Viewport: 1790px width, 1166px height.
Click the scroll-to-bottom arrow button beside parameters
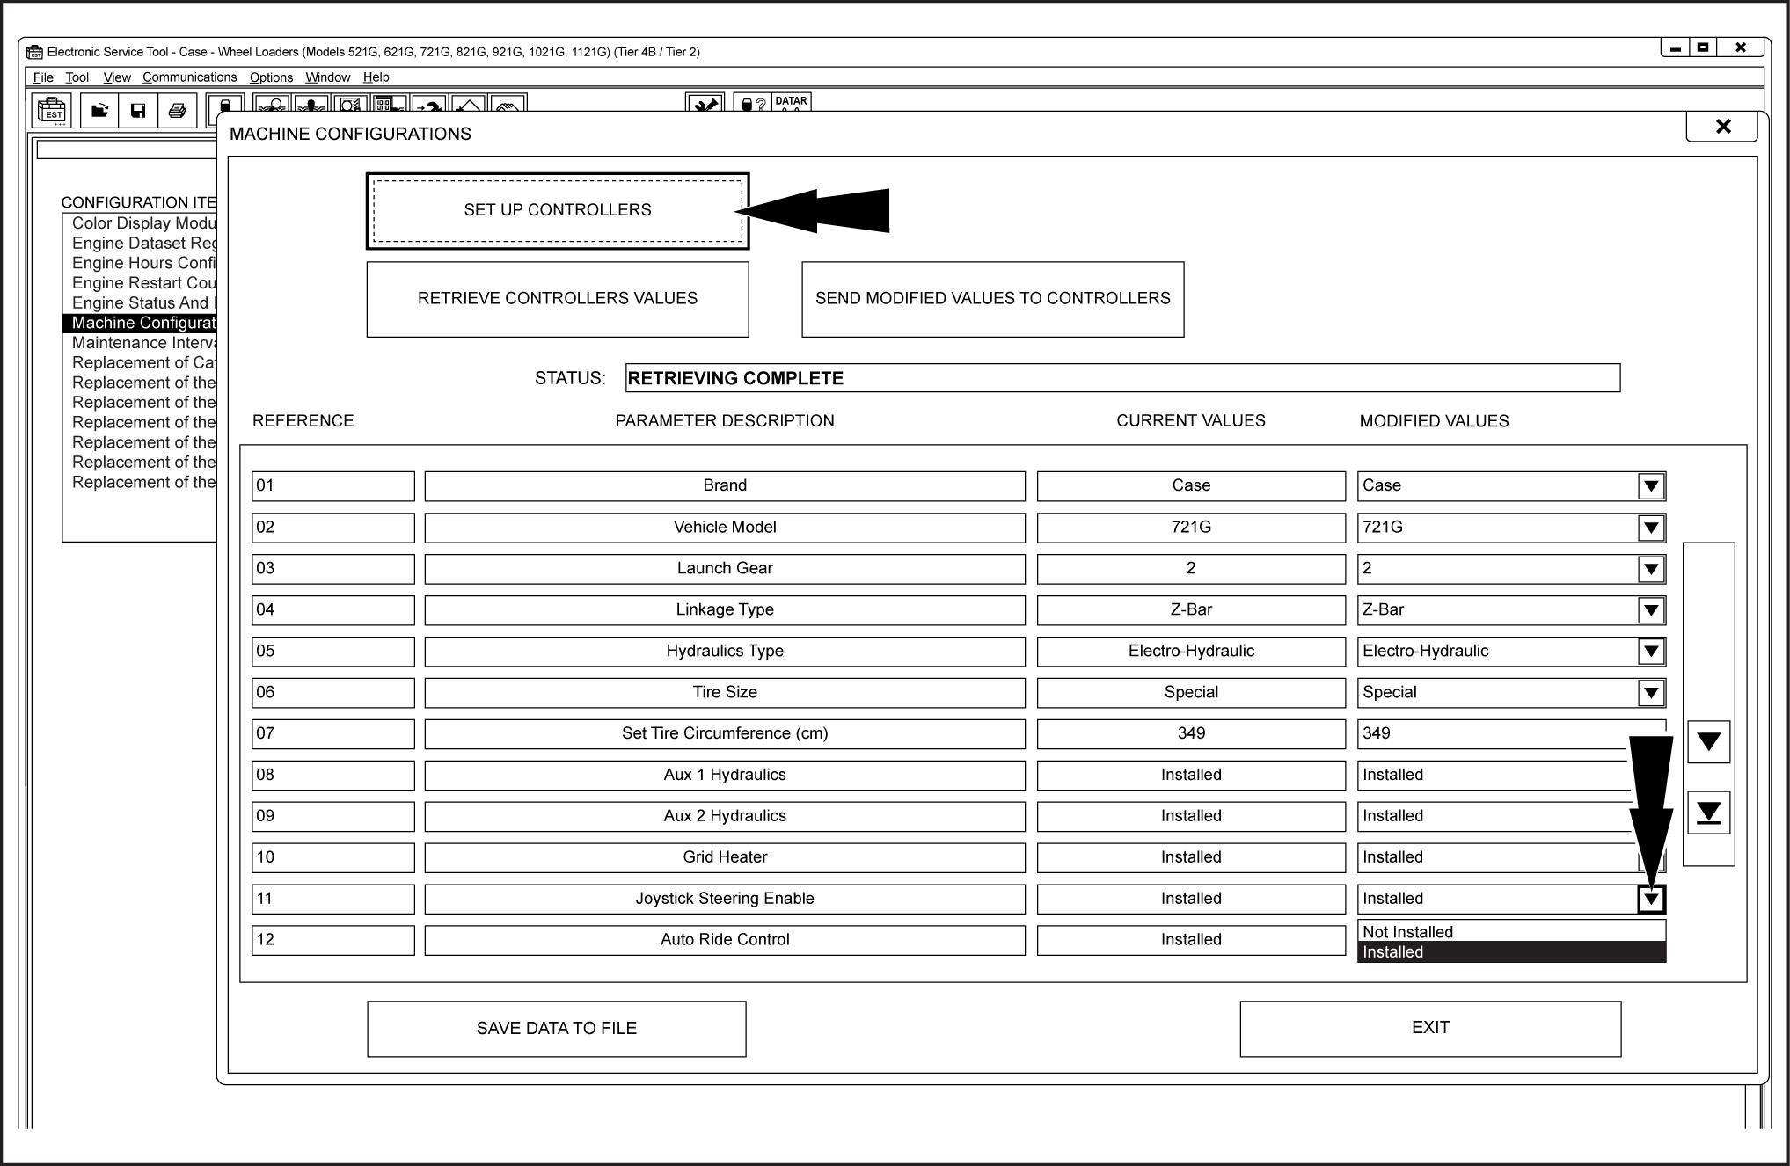(1708, 813)
